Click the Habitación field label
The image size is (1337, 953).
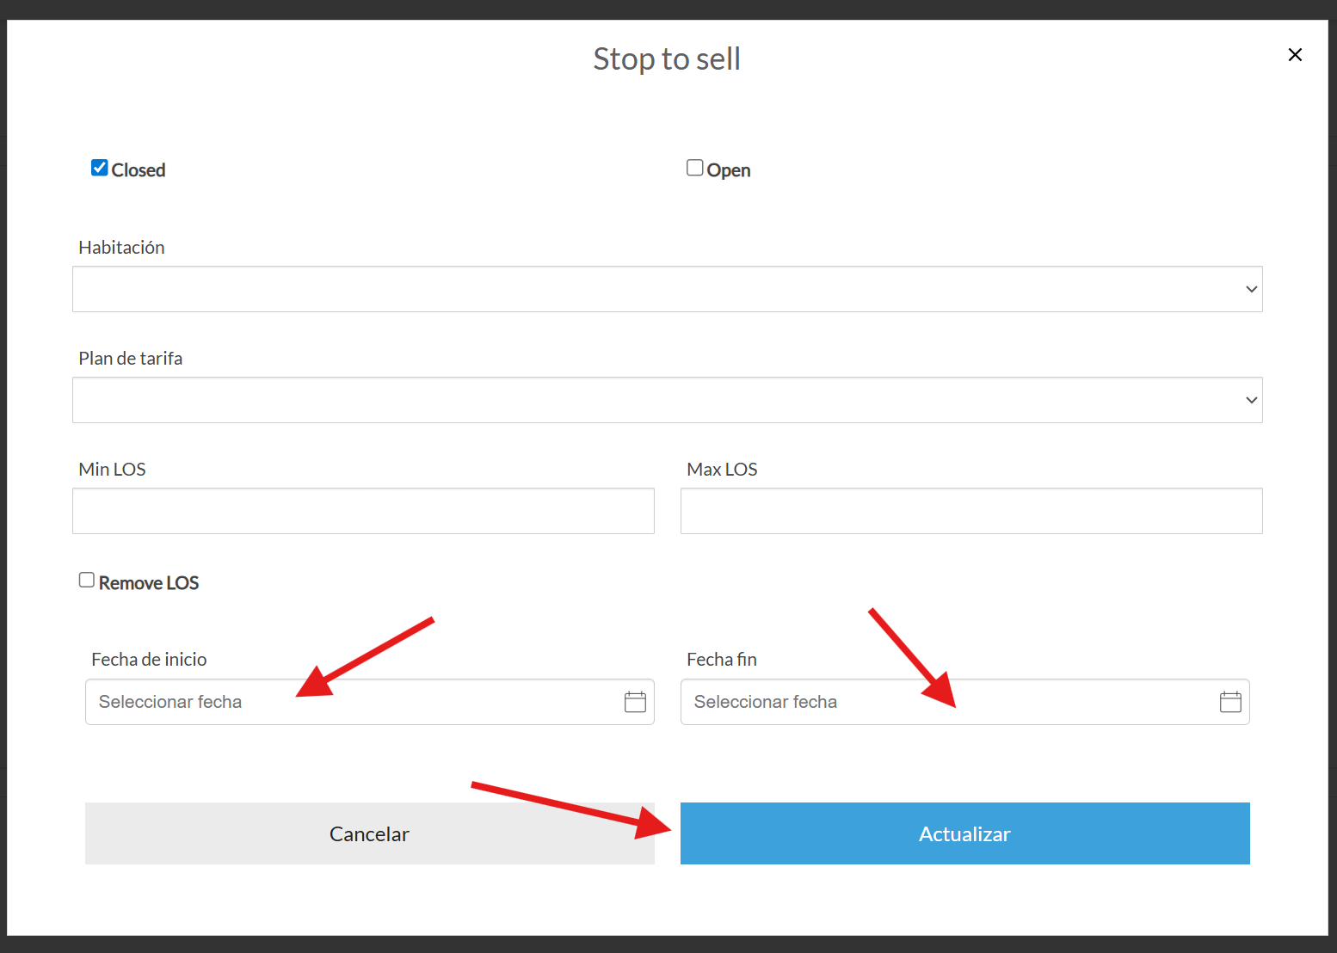click(x=121, y=248)
